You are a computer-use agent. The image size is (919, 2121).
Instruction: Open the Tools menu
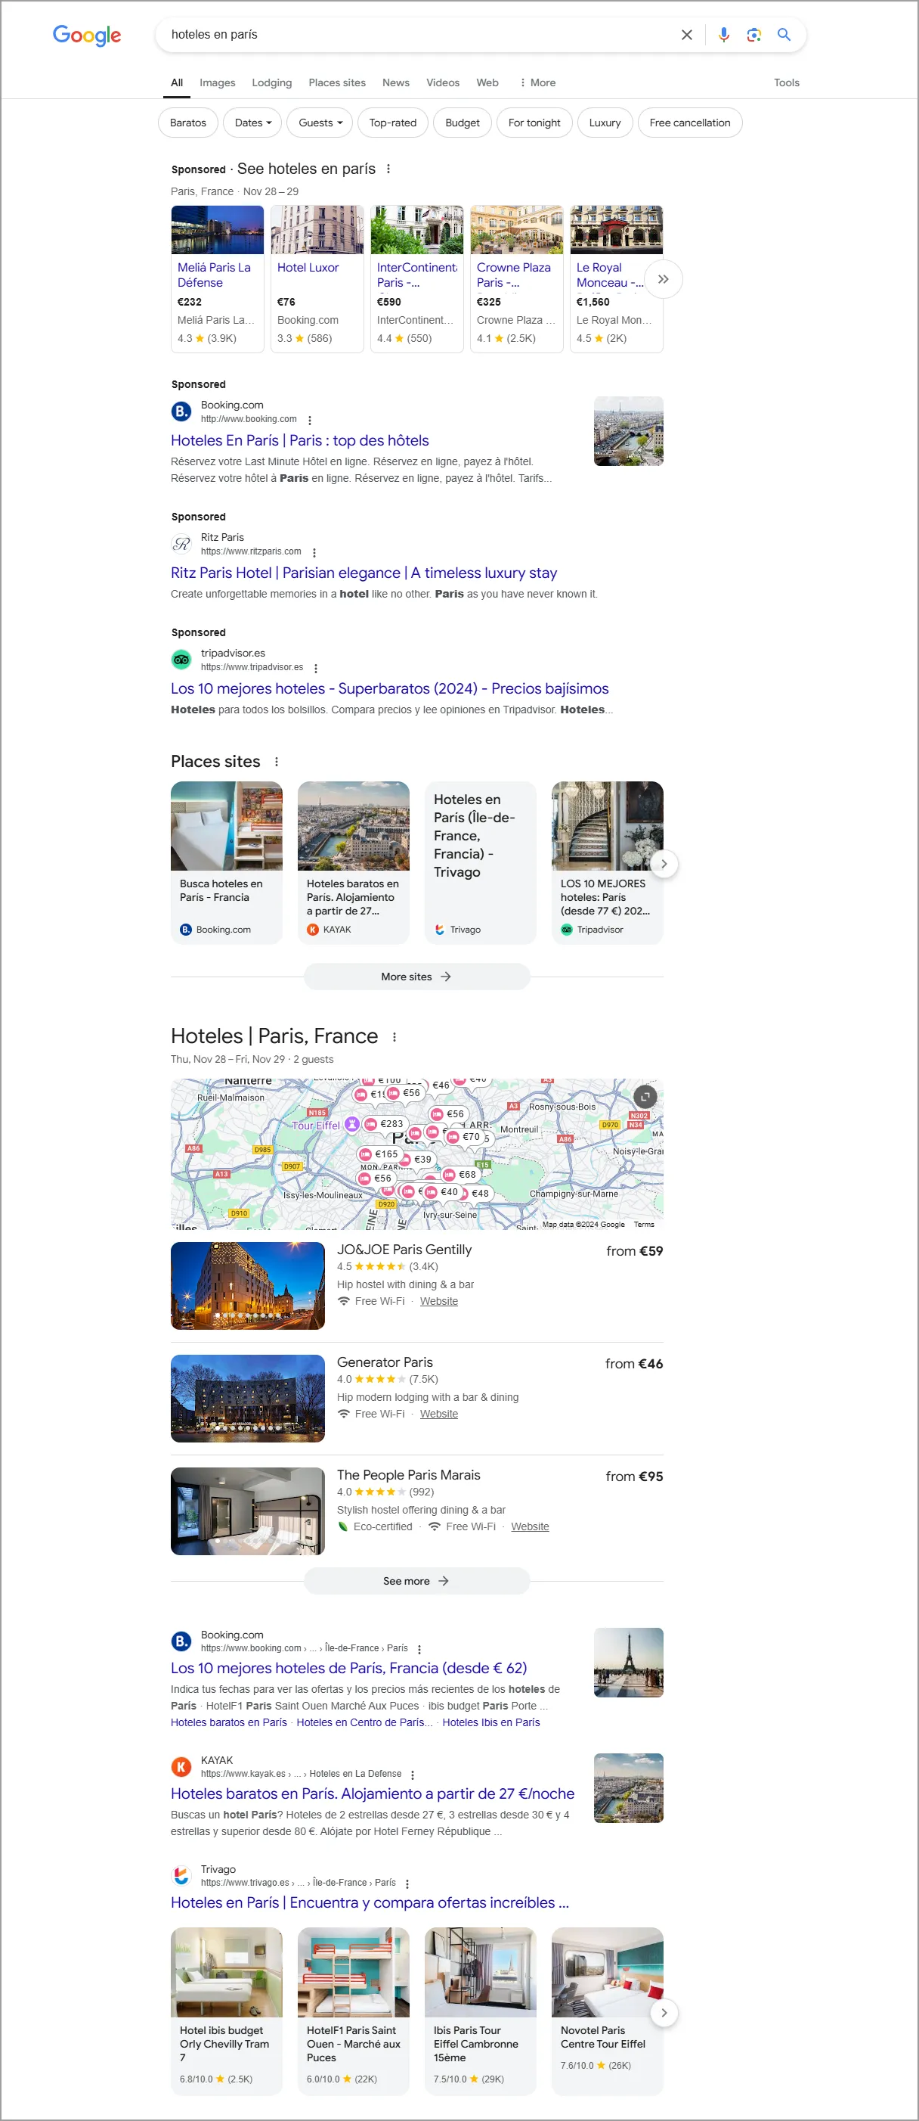(x=787, y=82)
